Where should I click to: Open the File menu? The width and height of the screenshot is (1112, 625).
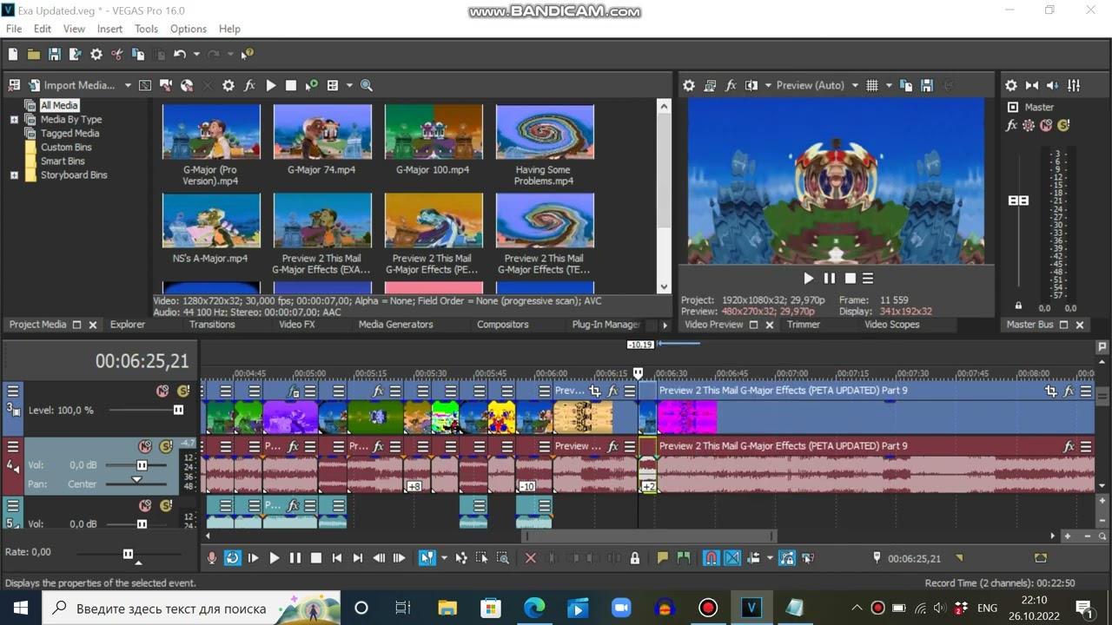14,29
